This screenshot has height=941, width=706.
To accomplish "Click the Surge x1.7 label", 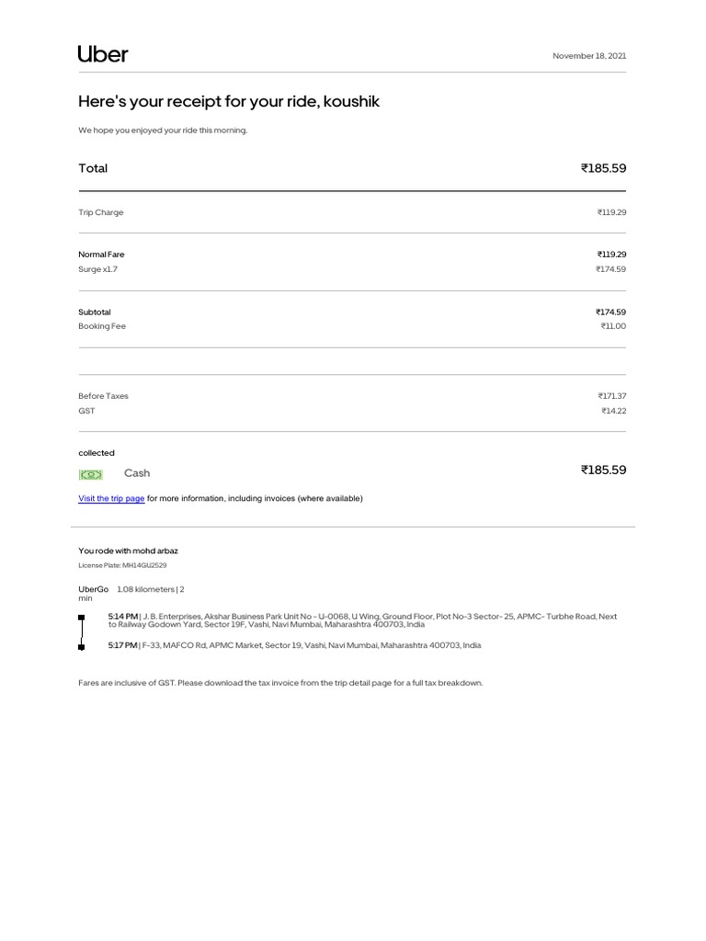I will pos(97,269).
